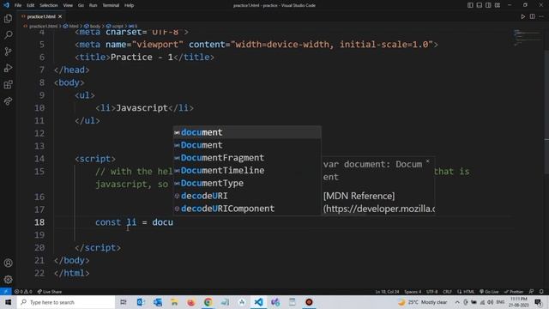Viewport: 549px width, 309px height.
Task: Open Accounts menu in activity bar
Action: 8,263
